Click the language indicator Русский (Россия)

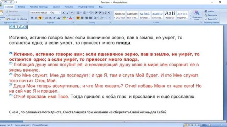(40, 125)
